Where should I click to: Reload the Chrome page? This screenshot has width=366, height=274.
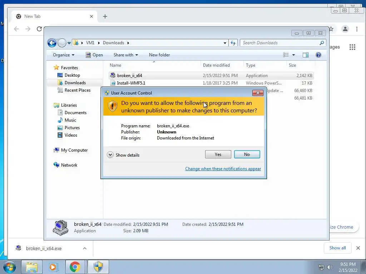[39, 29]
